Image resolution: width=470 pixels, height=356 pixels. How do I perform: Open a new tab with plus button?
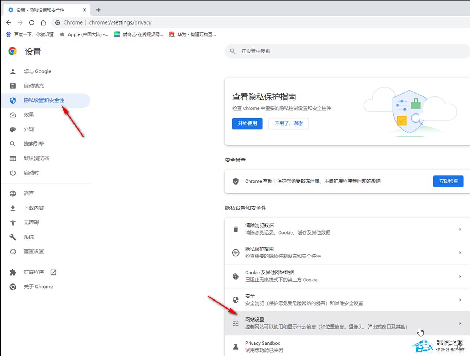pos(98,10)
